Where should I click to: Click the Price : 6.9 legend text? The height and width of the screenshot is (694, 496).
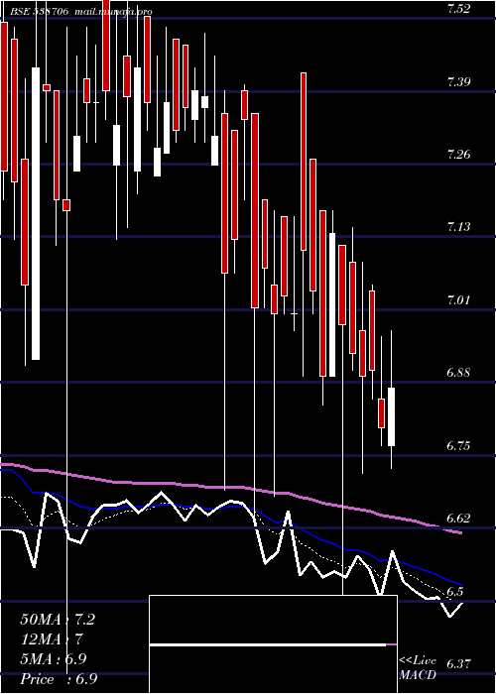(59, 679)
